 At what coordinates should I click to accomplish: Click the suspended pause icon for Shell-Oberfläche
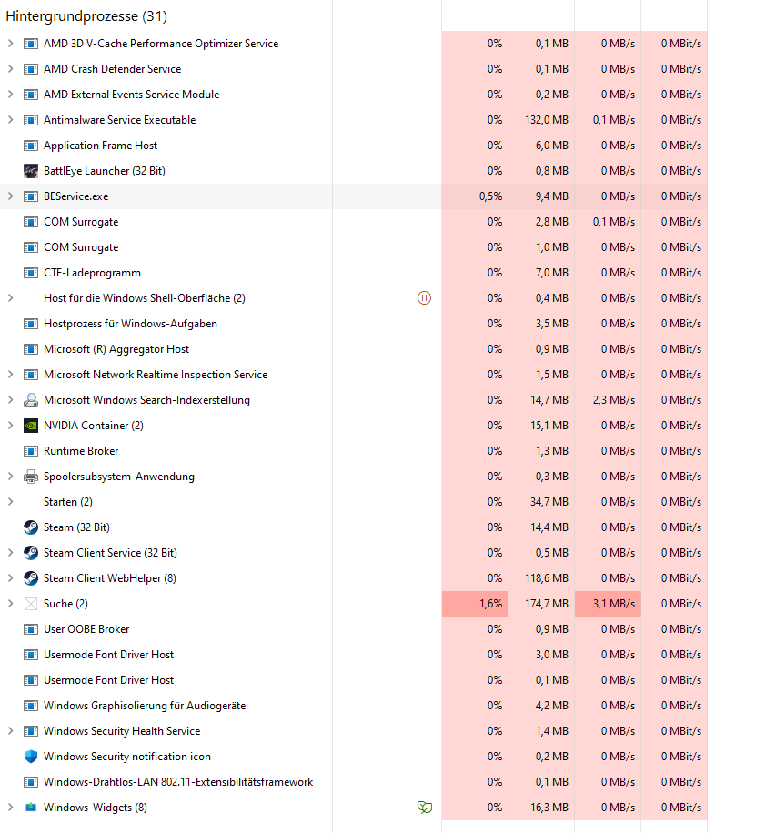click(424, 298)
